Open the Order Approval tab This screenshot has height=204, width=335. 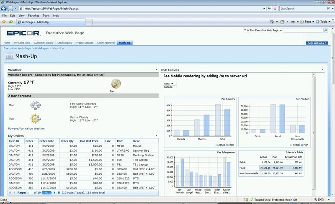point(106,43)
